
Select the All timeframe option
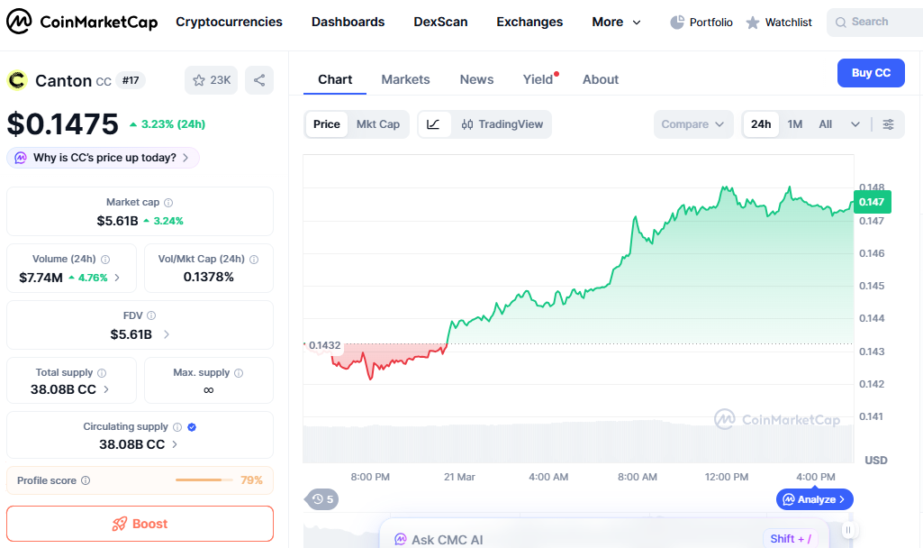coord(825,124)
